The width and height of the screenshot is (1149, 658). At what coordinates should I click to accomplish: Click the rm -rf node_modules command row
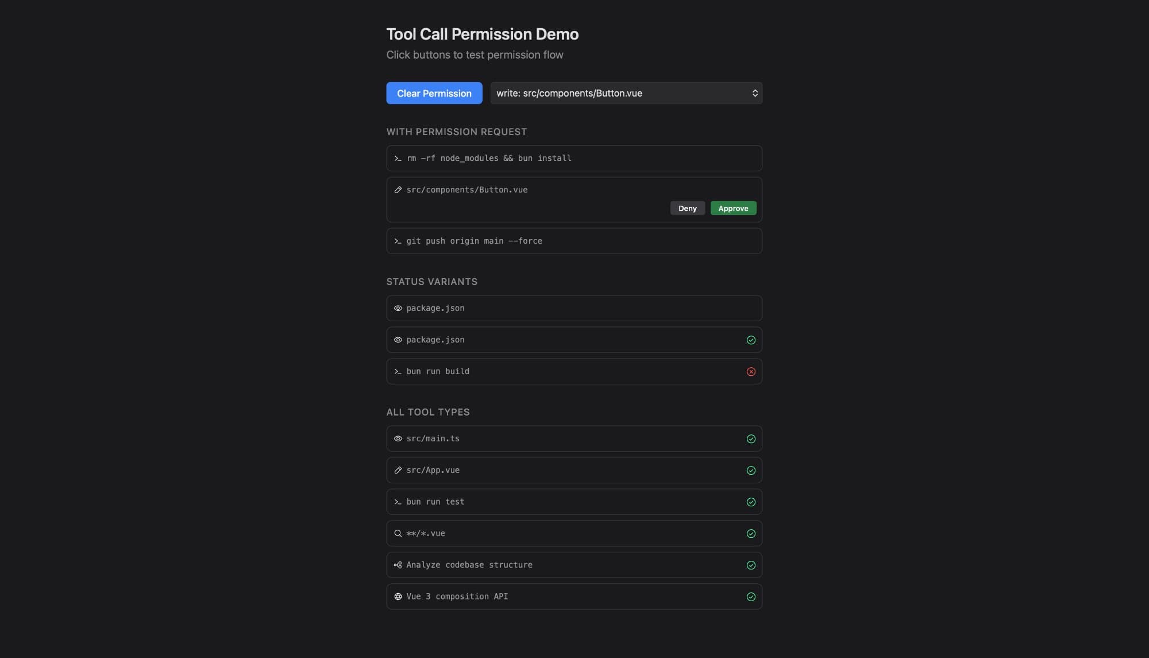[x=574, y=159]
